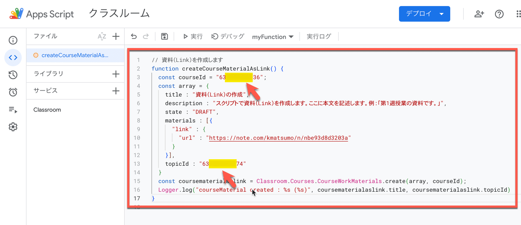Viewport: 521px width, 225px height.
Task: Click the materials key on line 8
Action: pyautogui.click(x=180, y=120)
